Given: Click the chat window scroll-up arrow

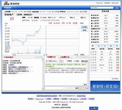Looking at the screenshot, I should (x=88, y=64).
